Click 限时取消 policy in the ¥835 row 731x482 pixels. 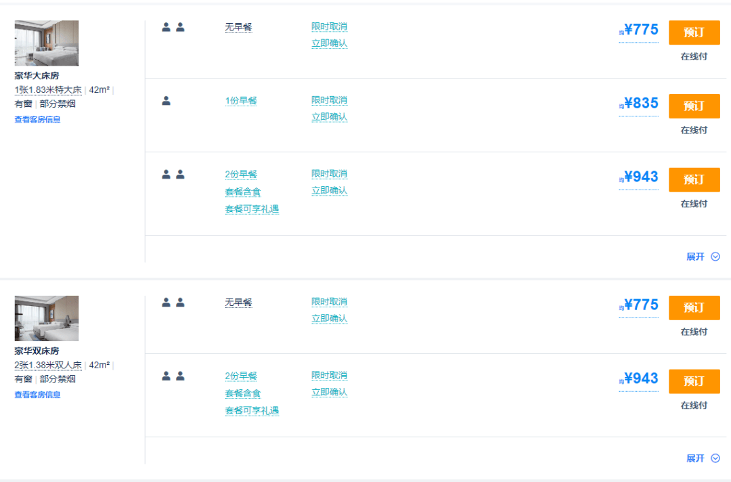tap(329, 100)
